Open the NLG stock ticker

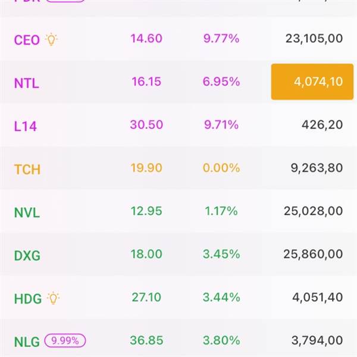coord(27,342)
